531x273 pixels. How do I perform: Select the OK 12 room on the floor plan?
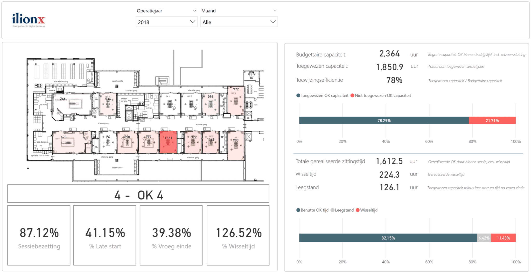point(191,104)
